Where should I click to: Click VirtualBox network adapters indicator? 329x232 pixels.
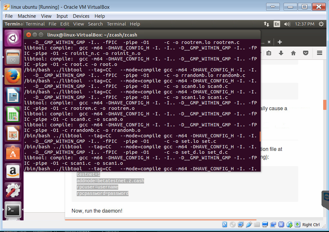point(241,225)
